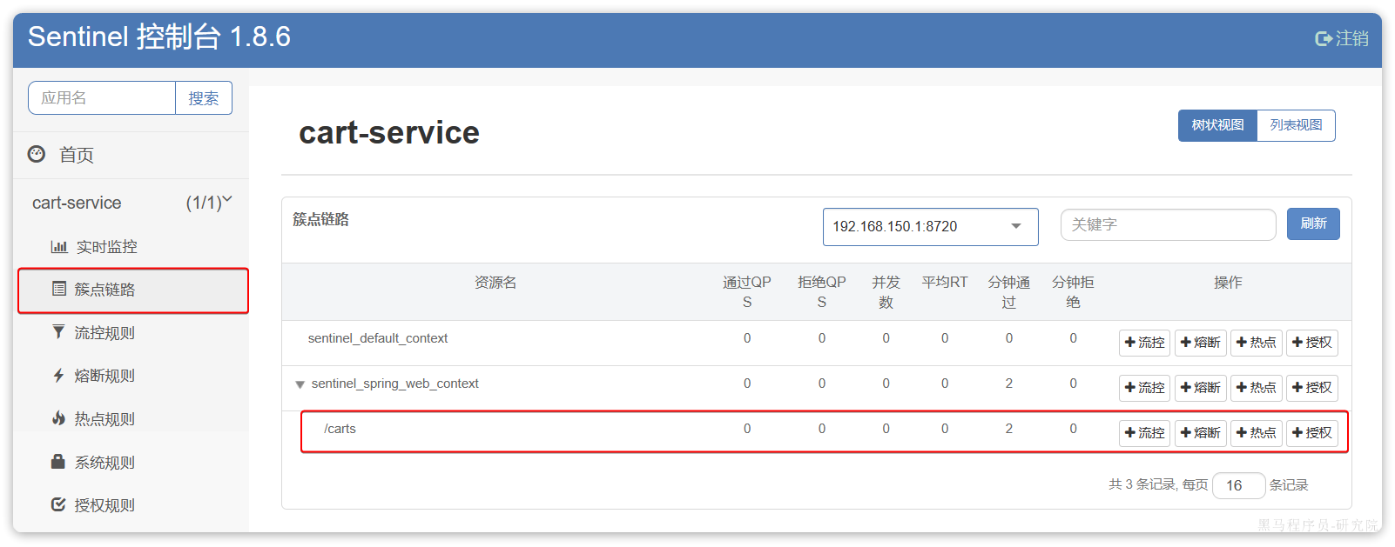Collapse the sentinel_spring_web_context tree node
Image resolution: width=1395 pixels, height=547 pixels.
(x=300, y=384)
